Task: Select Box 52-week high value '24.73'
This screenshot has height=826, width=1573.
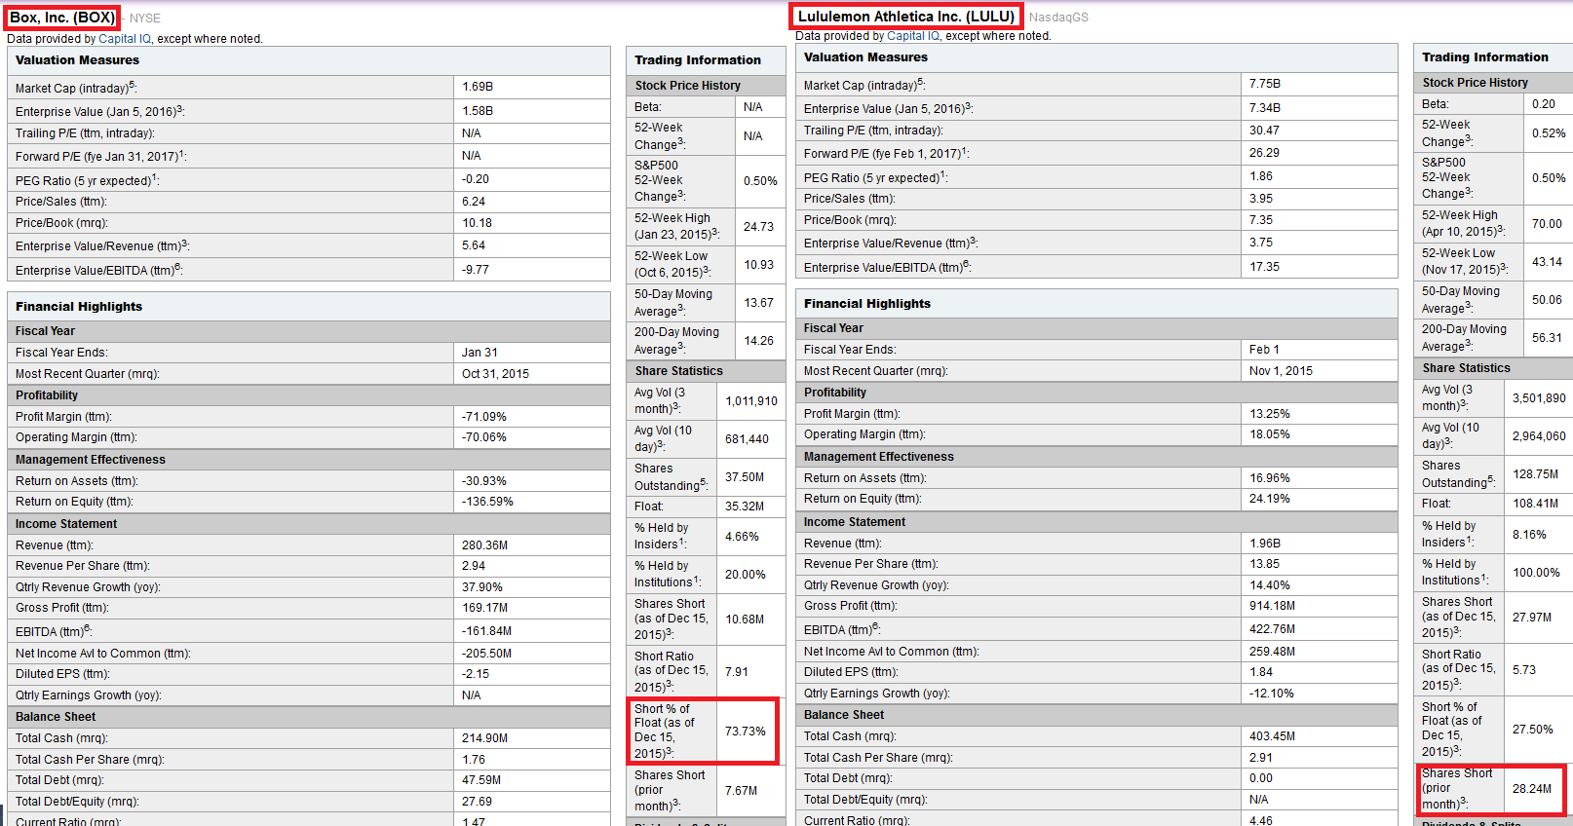Action: tap(758, 227)
